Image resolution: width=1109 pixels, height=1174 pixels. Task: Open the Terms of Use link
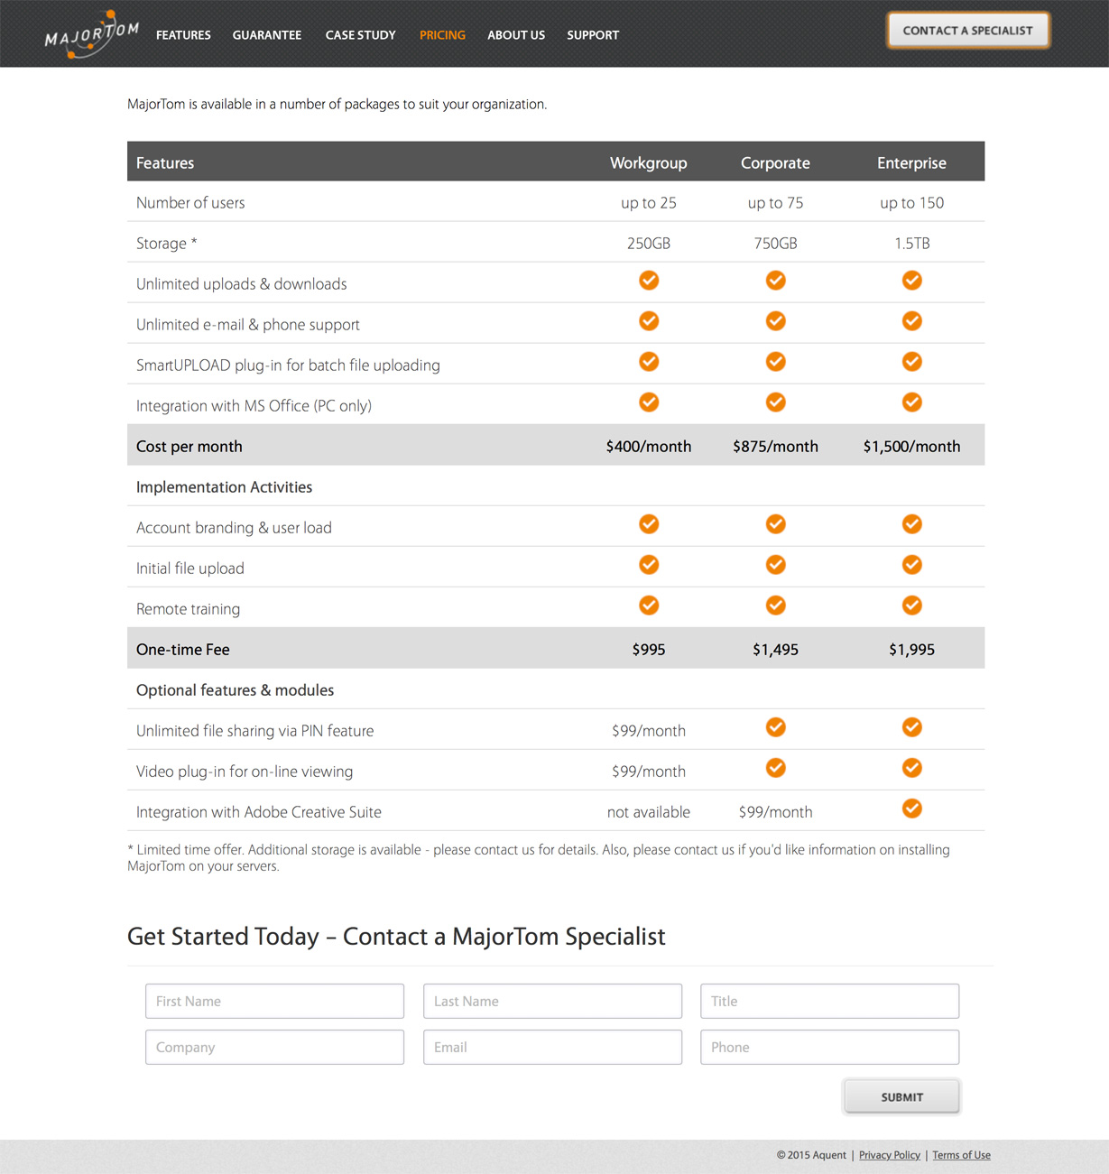pyautogui.click(x=961, y=1155)
